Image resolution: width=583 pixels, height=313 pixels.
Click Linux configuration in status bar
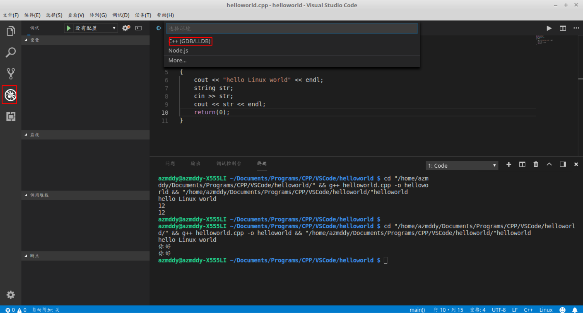click(546, 310)
